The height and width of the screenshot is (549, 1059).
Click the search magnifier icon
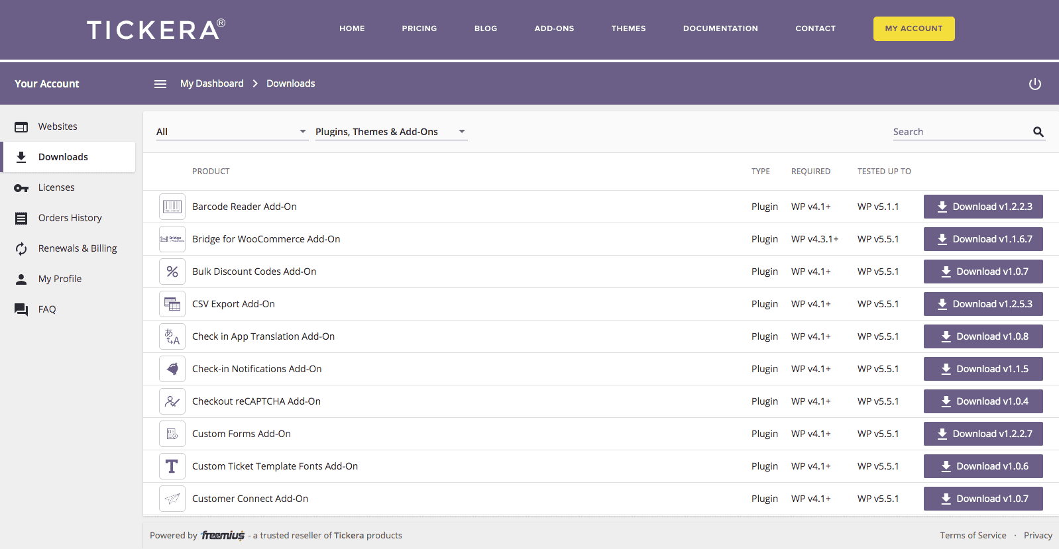tap(1038, 132)
